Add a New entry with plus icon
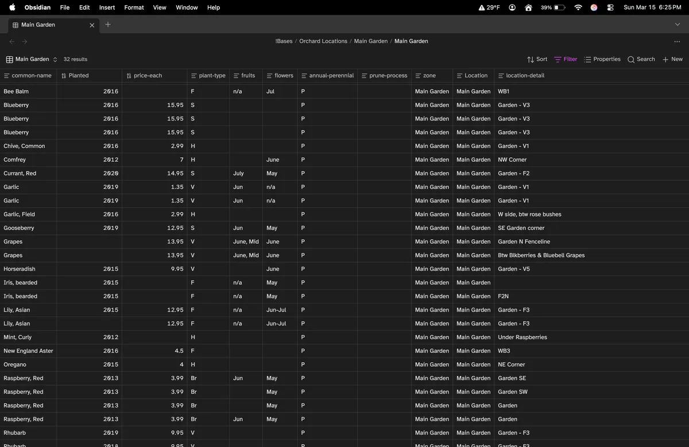 point(672,59)
